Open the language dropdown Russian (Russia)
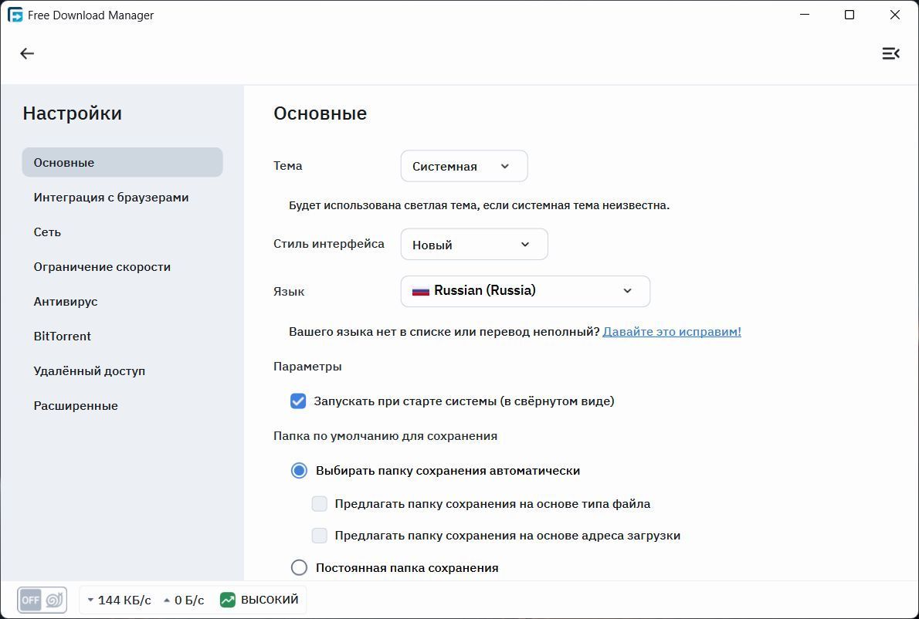Image resolution: width=919 pixels, height=619 pixels. (525, 291)
